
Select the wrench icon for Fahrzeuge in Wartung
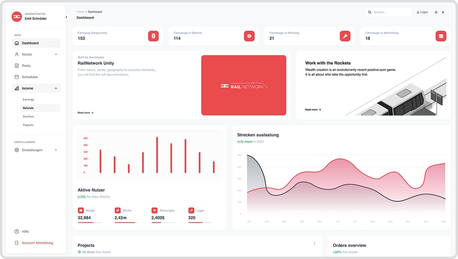pos(345,36)
